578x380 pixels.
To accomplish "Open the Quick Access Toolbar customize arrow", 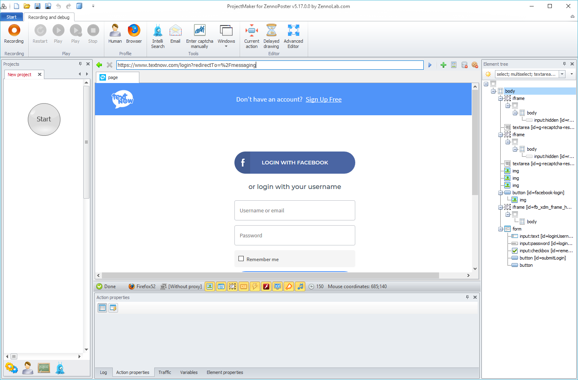I will 93,6.
